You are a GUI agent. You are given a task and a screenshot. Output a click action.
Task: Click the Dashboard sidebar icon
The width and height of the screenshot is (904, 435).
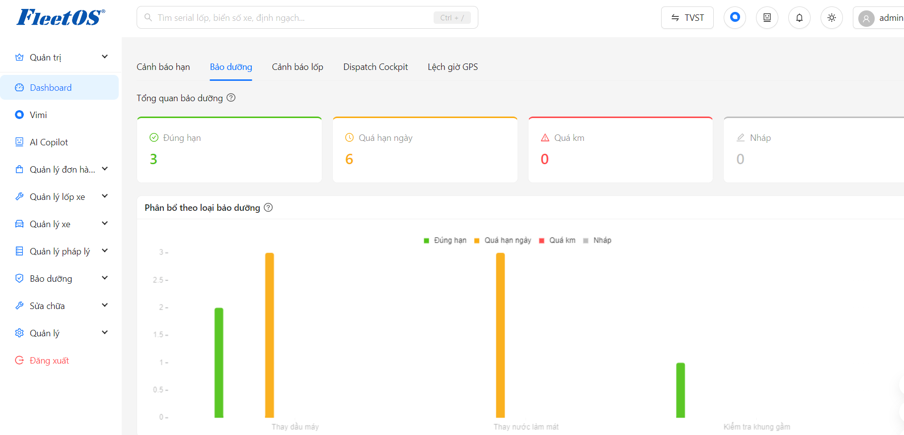pos(19,87)
